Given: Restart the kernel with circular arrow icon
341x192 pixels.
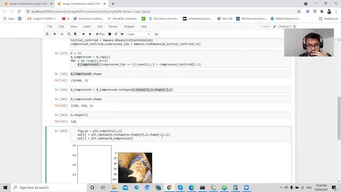Looking at the screenshot, I should pos(116,34).
